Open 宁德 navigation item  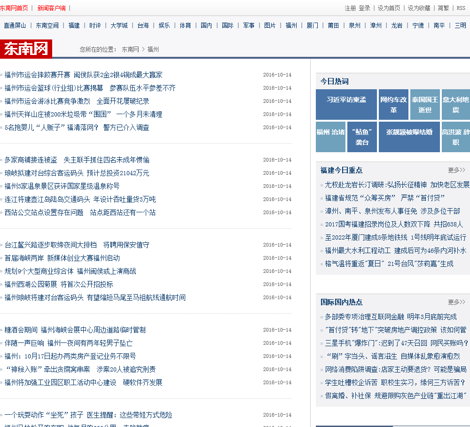click(x=418, y=25)
